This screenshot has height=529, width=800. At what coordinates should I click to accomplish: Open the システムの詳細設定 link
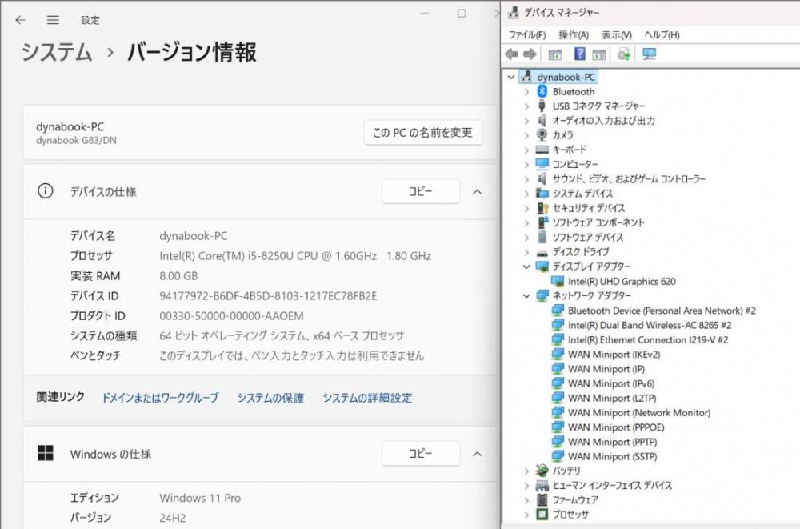click(367, 398)
